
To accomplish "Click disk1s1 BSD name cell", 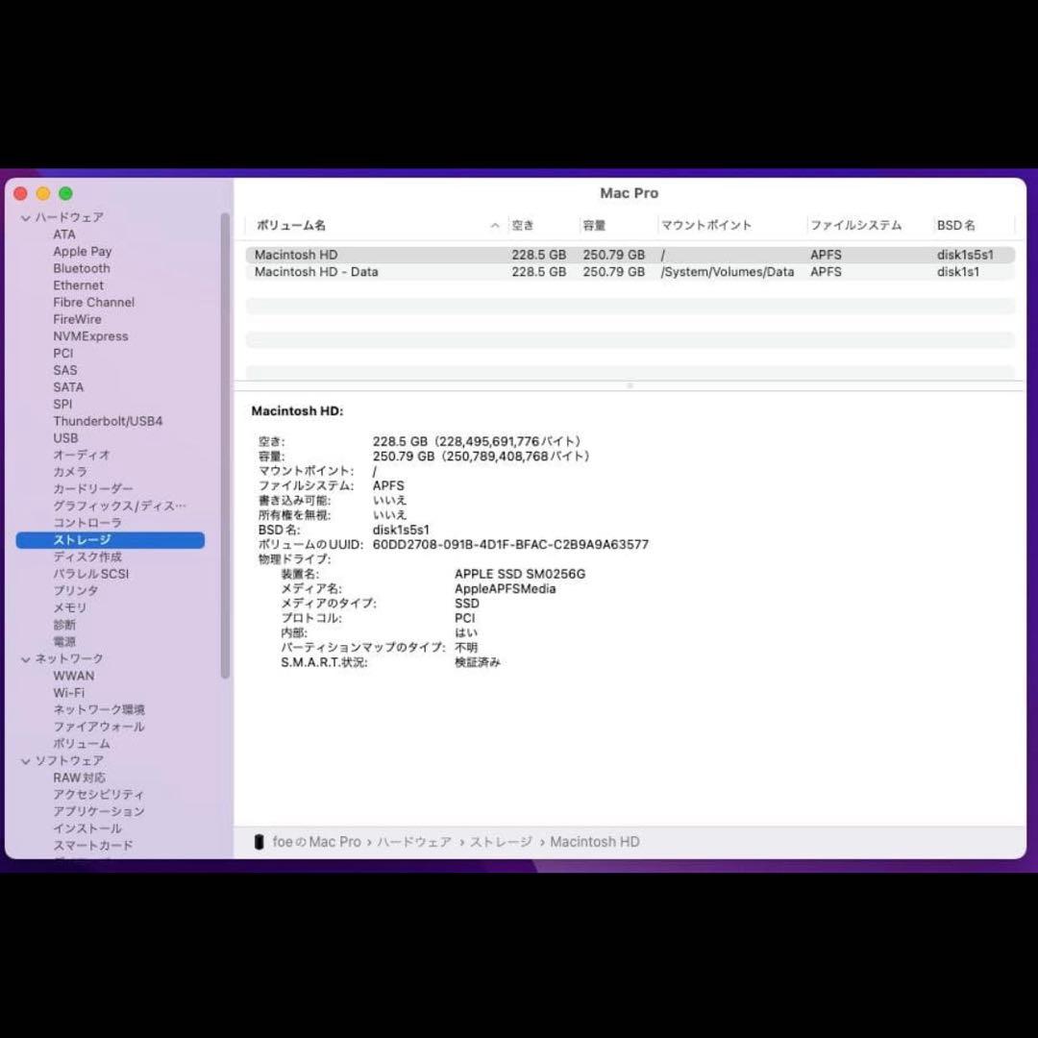I will pyautogui.click(x=958, y=272).
